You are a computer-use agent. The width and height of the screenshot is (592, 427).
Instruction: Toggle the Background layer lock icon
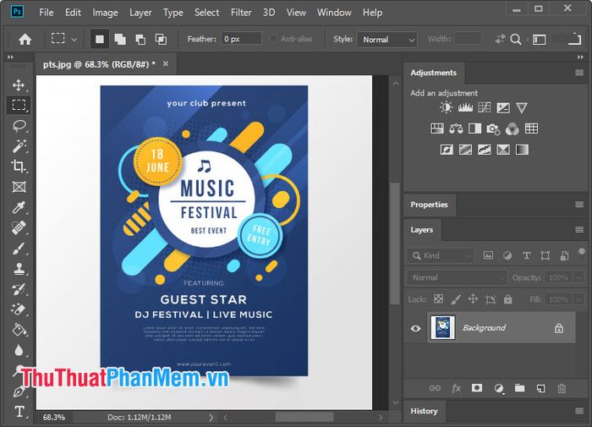(x=559, y=328)
